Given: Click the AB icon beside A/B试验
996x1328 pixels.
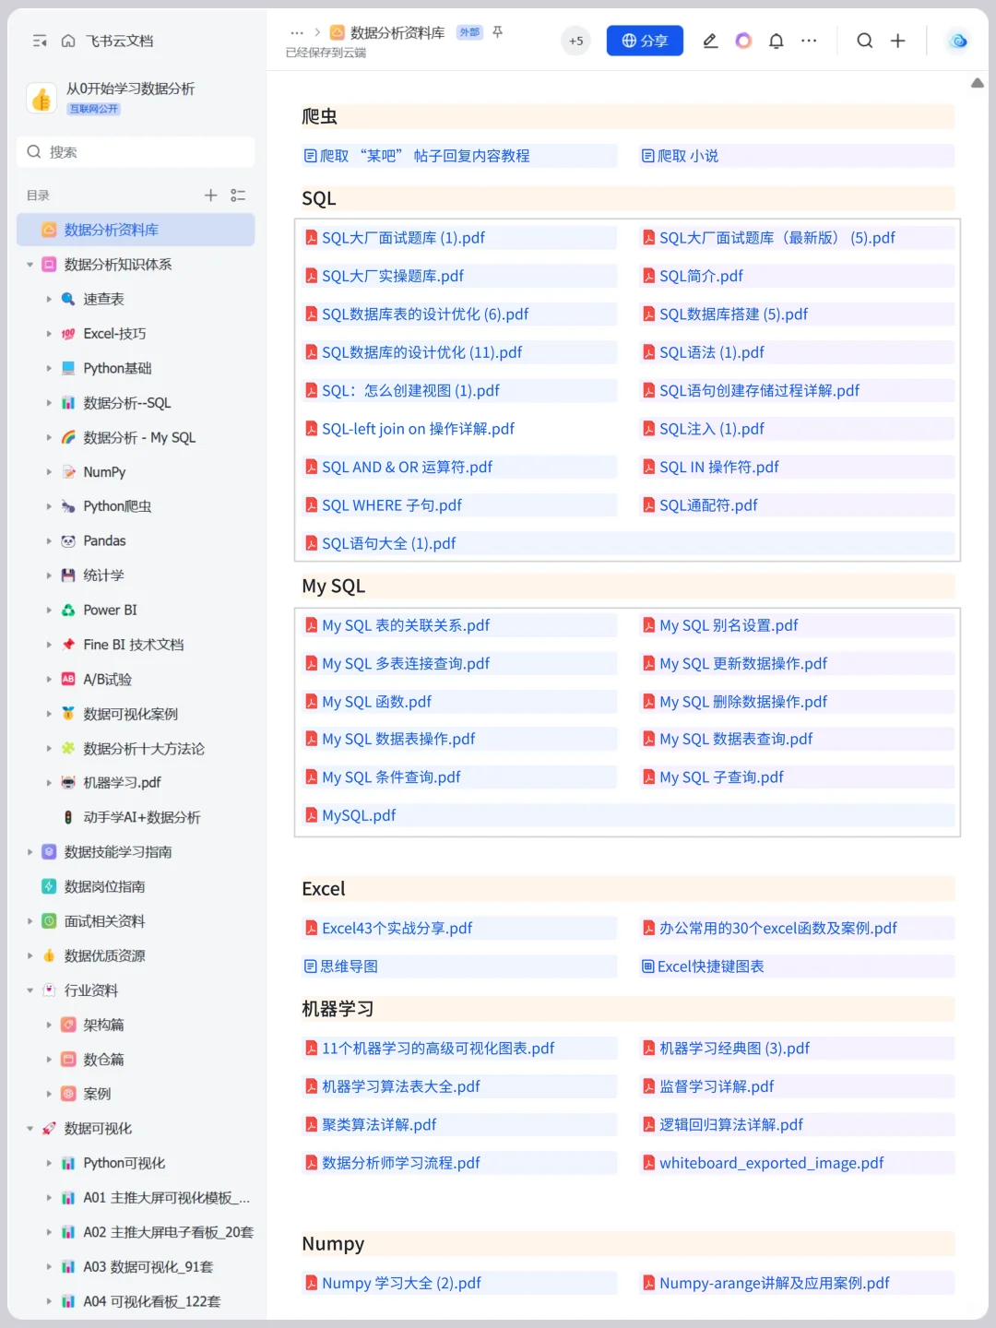Looking at the screenshot, I should click(x=68, y=679).
